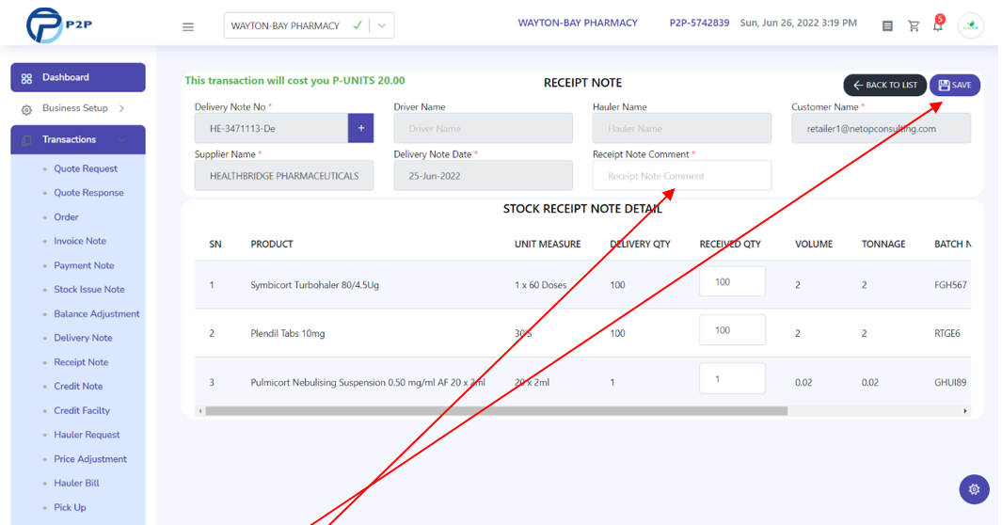Click the Customer Name field
1002x525 pixels.
[882, 128]
